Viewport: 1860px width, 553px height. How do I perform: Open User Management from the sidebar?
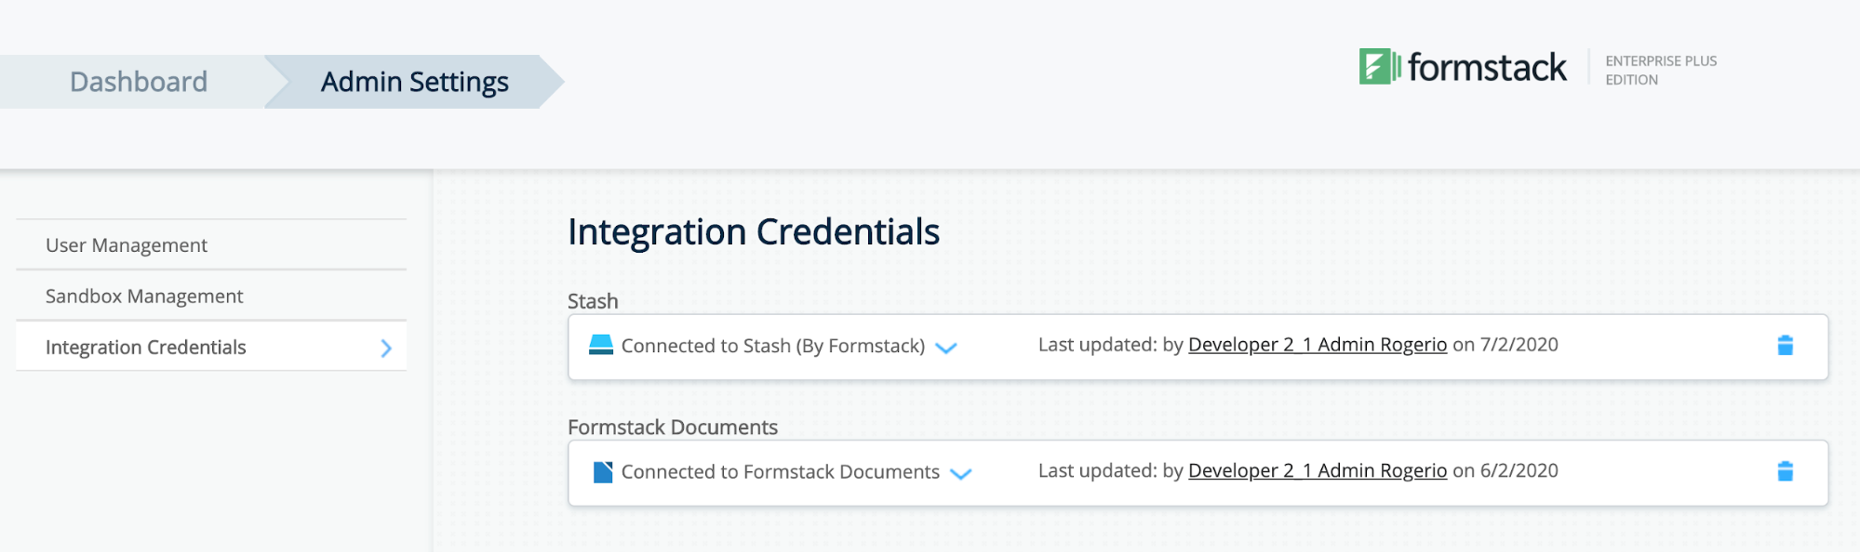click(126, 244)
